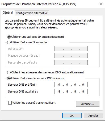Screen dimensions: 105x121
Task: Click third octet of auxiliary DNS 8.8.8.8
Action: coord(75,91)
